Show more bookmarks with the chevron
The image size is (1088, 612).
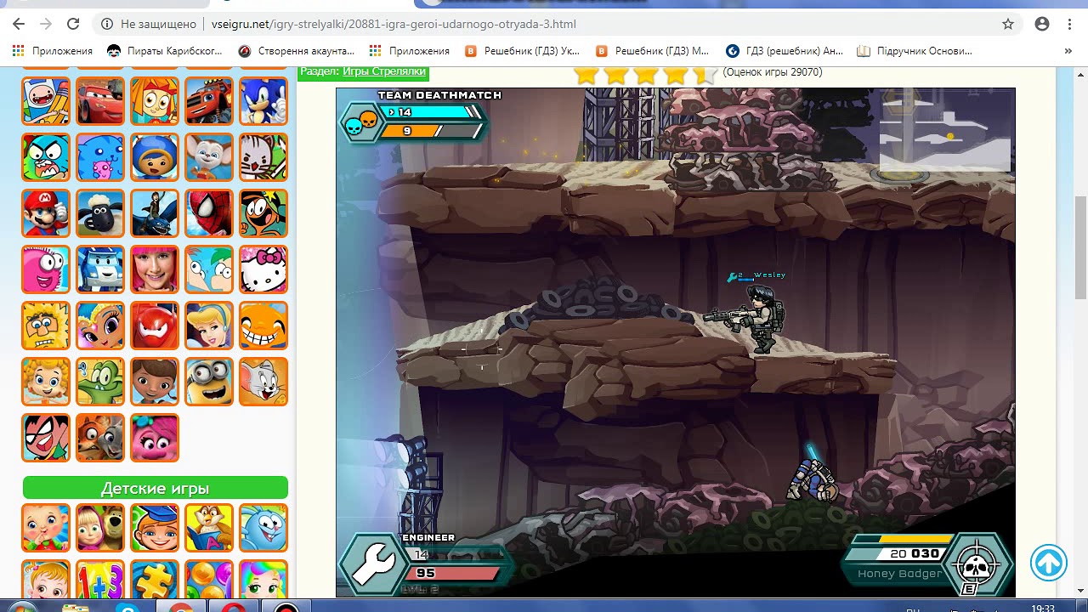click(x=1068, y=51)
